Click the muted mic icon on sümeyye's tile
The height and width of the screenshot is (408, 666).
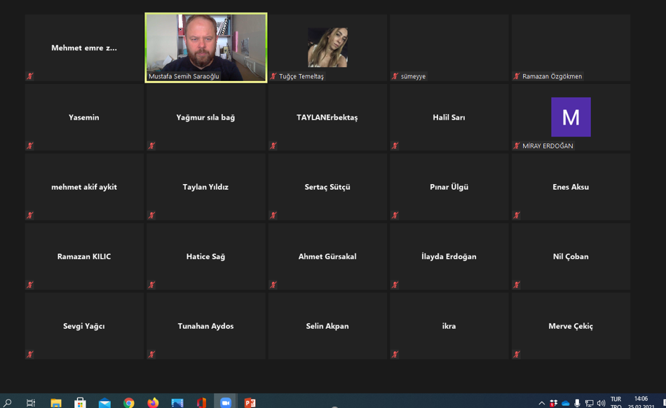point(395,76)
